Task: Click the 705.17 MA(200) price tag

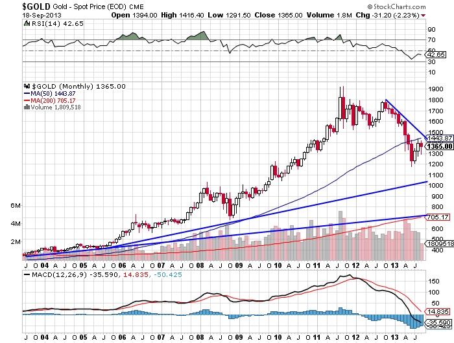Action: [x=438, y=217]
